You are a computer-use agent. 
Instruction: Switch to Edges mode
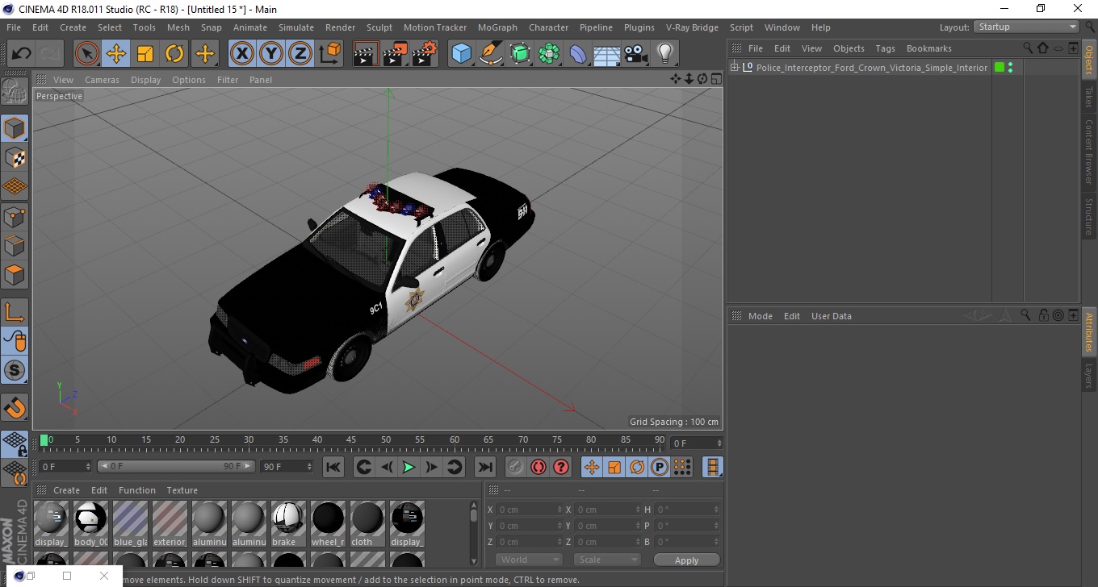[15, 244]
